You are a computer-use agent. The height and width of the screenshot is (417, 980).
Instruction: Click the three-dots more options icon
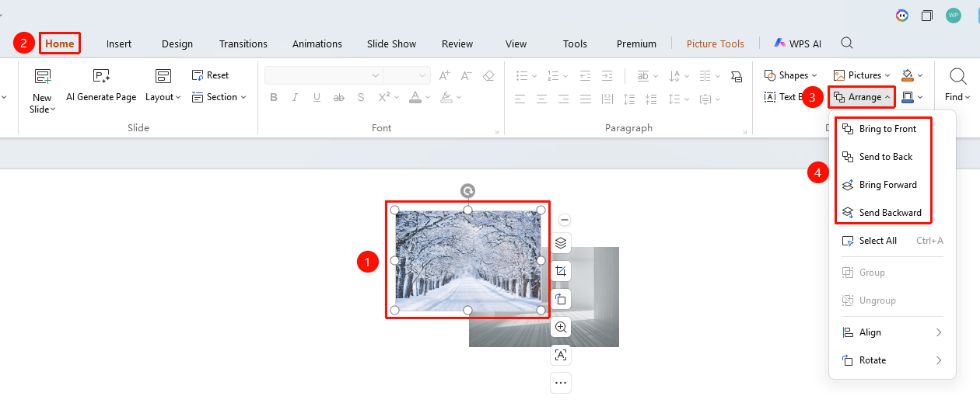(561, 383)
